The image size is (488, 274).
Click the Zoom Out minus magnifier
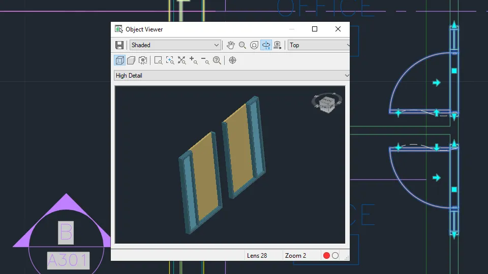tap(205, 60)
